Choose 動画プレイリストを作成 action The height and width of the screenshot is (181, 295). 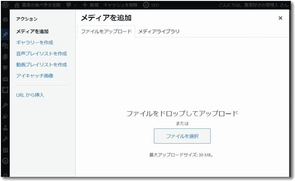pyautogui.click(x=41, y=65)
